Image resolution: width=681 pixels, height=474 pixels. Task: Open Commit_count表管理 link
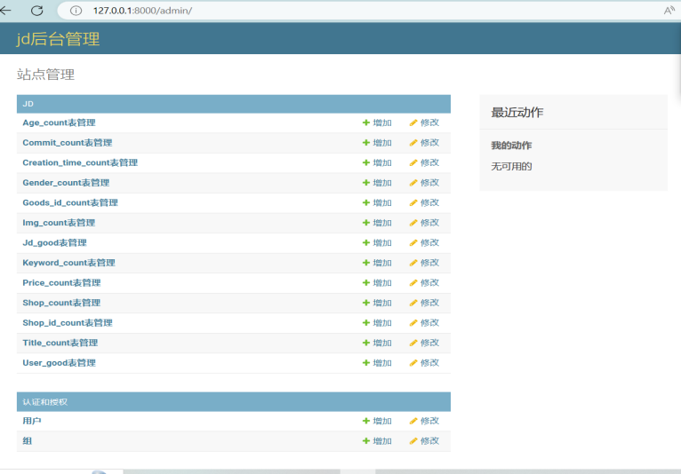[68, 143]
